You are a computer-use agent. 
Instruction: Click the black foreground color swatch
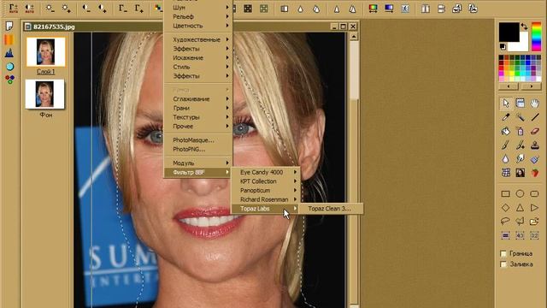(x=509, y=33)
